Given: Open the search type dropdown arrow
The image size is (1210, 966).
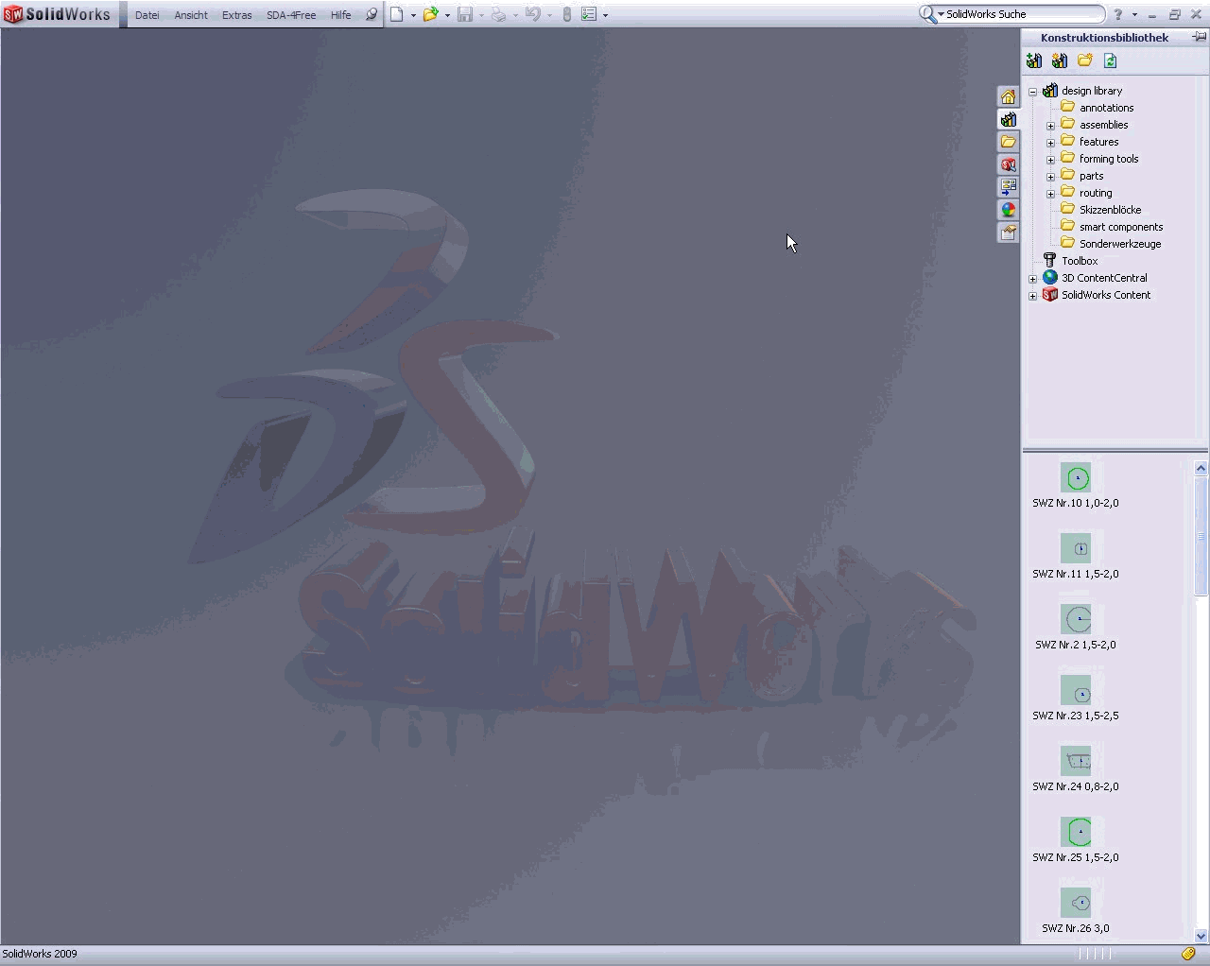Looking at the screenshot, I should tap(941, 14).
